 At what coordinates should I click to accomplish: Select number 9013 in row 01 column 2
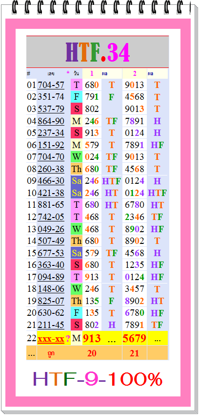click(x=135, y=85)
